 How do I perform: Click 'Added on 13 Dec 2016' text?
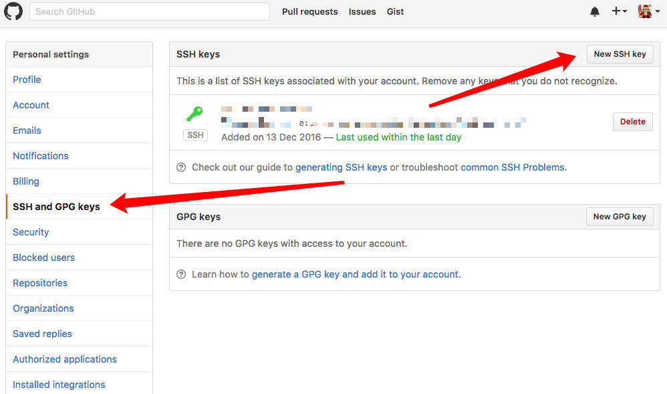271,137
